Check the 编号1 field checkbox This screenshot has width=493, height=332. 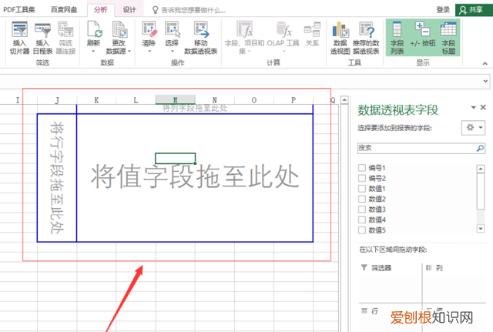point(362,168)
